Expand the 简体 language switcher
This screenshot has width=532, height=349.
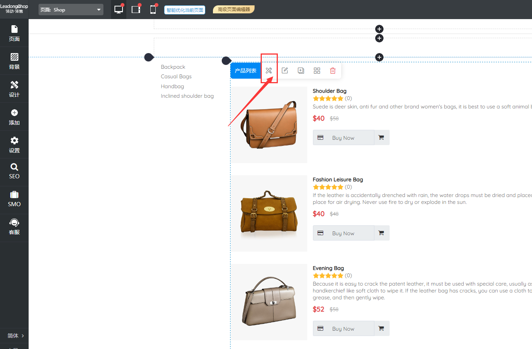pyautogui.click(x=15, y=336)
